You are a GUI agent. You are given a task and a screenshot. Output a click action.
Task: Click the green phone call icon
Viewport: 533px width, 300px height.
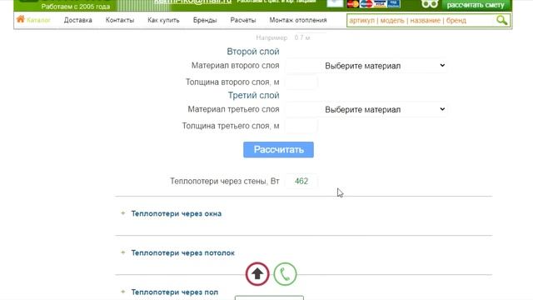[285, 274]
